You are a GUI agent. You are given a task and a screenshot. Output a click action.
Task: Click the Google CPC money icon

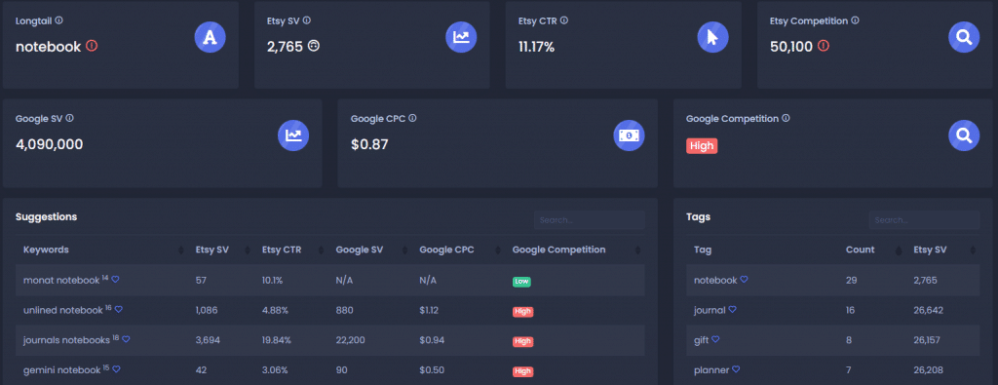[630, 135]
